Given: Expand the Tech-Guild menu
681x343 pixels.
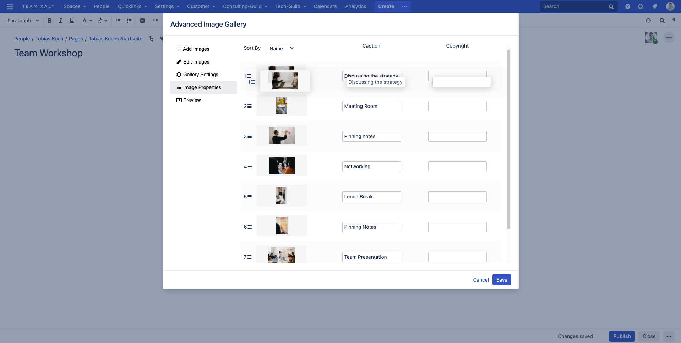Looking at the screenshot, I should tap(290, 6).
